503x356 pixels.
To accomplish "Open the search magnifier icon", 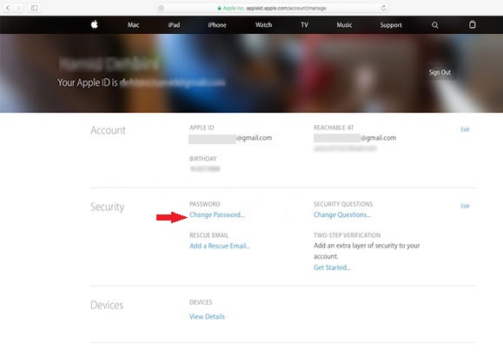I will tap(434, 25).
